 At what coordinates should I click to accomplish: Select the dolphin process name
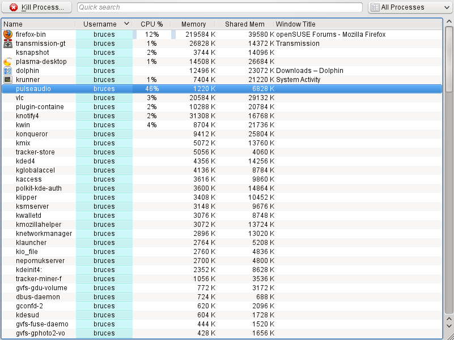click(x=27, y=71)
